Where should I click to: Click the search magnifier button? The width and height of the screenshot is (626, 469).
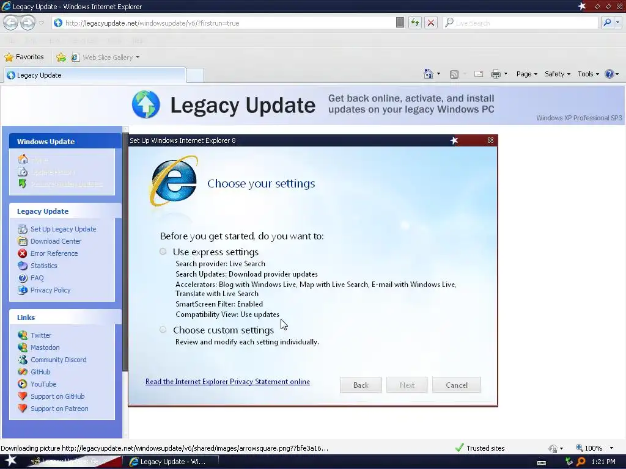(x=607, y=23)
